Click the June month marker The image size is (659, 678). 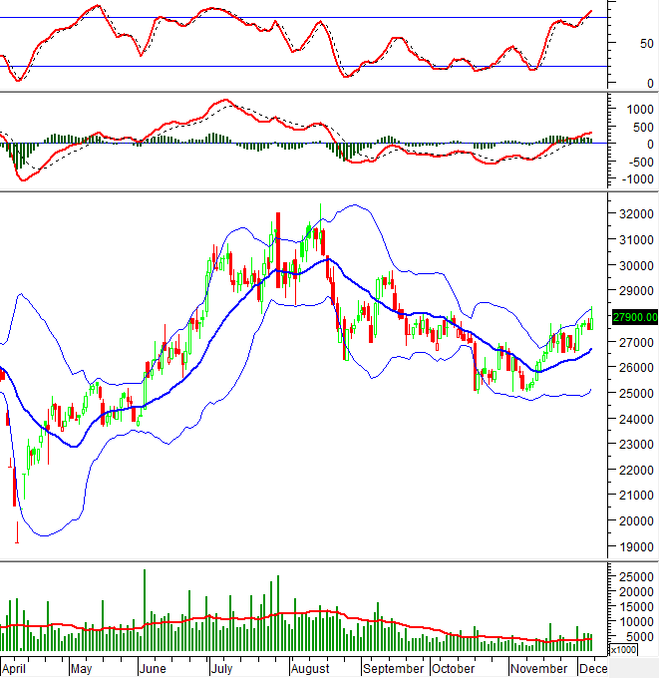152,668
